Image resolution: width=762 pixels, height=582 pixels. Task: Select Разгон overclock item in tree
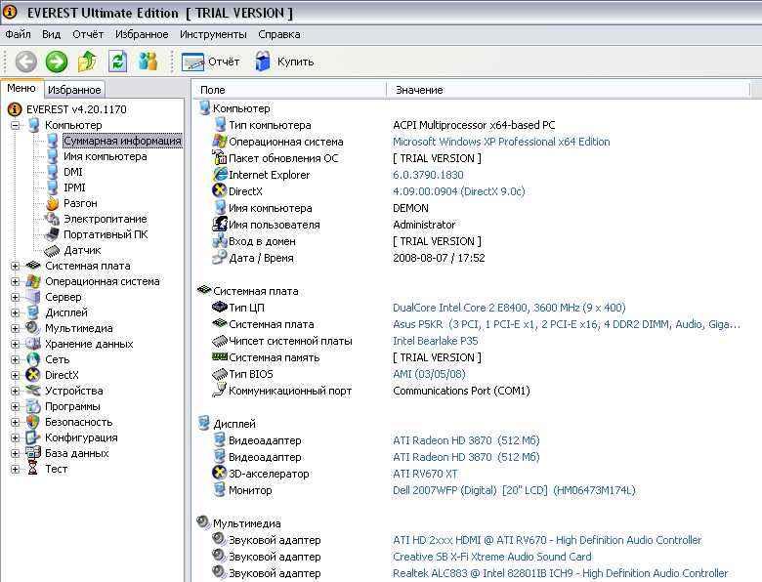[80, 203]
